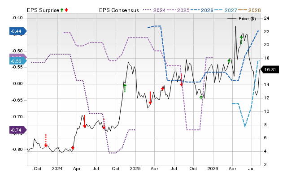Click the -0.60 EPS axis label

click(x=17, y=84)
